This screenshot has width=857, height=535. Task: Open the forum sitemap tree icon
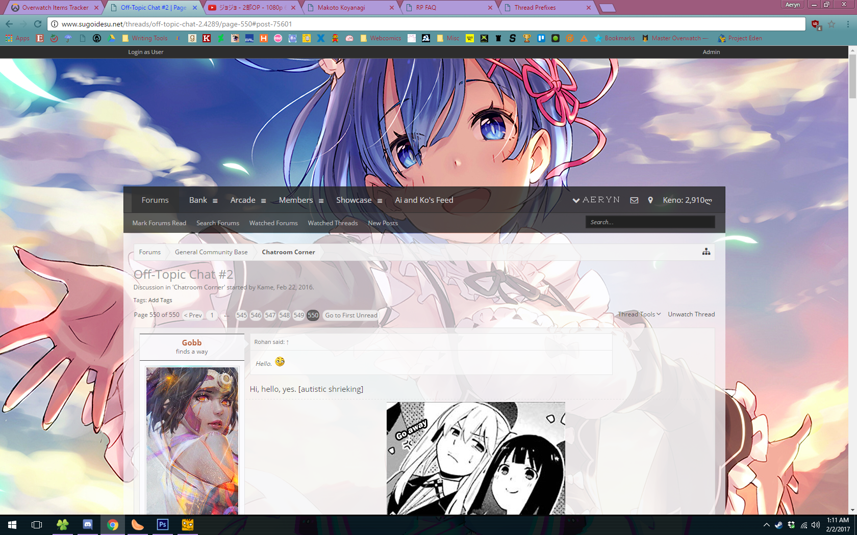click(706, 252)
